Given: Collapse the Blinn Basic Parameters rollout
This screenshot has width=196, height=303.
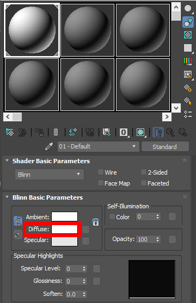Looking at the screenshot, I should click(7, 197).
